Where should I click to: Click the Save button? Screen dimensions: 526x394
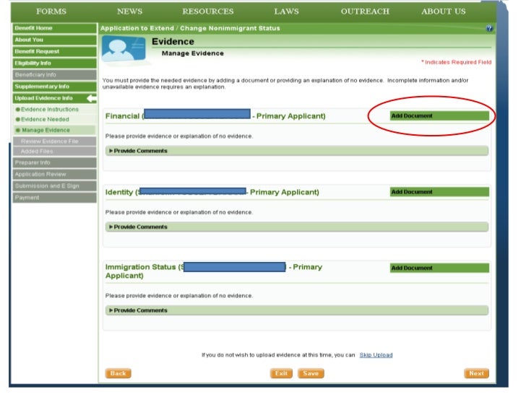(311, 373)
